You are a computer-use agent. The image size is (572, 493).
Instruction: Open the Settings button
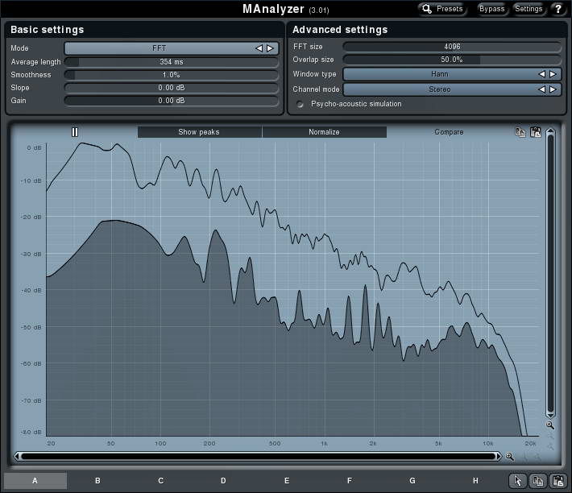pyautogui.click(x=528, y=9)
